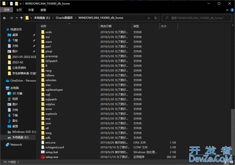The image size is (235, 165).
Task: Select the setup.bat batch file icon
Action: point(43,152)
